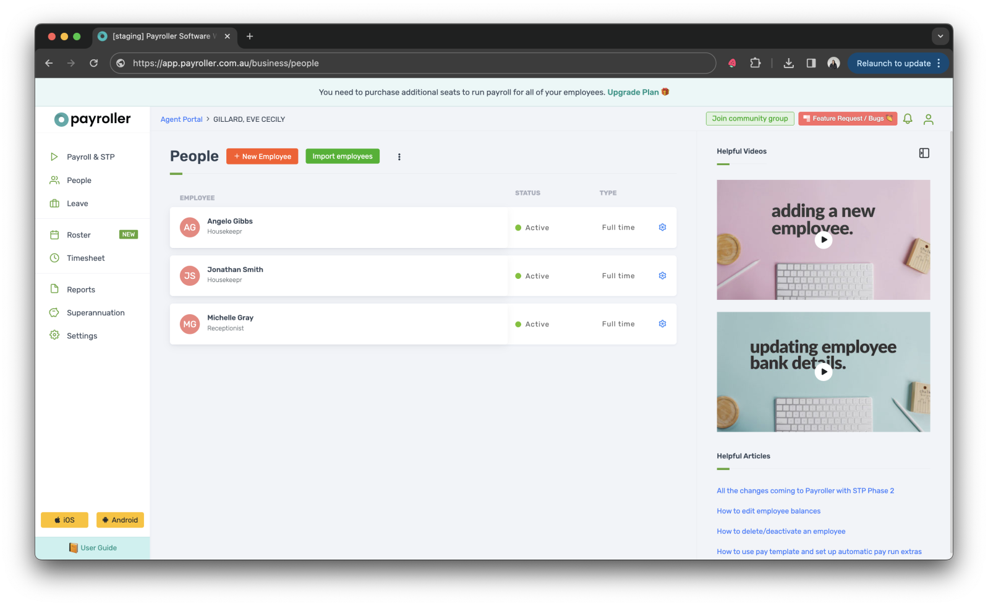Expand the tab search dropdown arrow
The height and width of the screenshot is (606, 988).
click(x=940, y=36)
